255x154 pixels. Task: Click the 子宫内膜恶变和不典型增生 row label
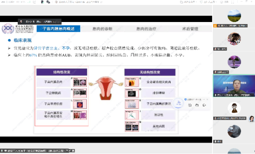coord(54,115)
